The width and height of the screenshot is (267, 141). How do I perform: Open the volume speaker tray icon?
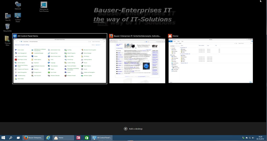coord(253,138)
